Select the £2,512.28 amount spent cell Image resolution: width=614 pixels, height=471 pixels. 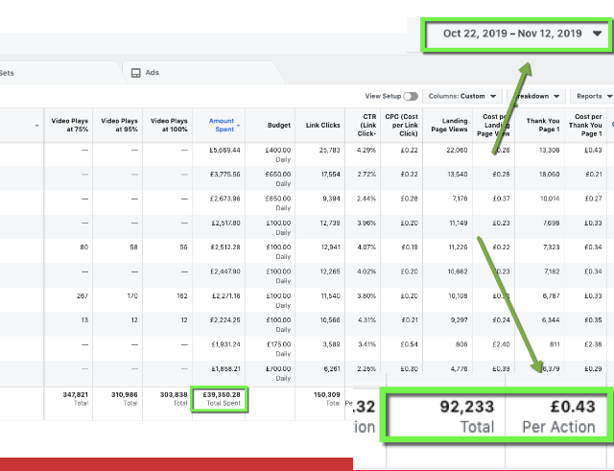tap(224, 247)
